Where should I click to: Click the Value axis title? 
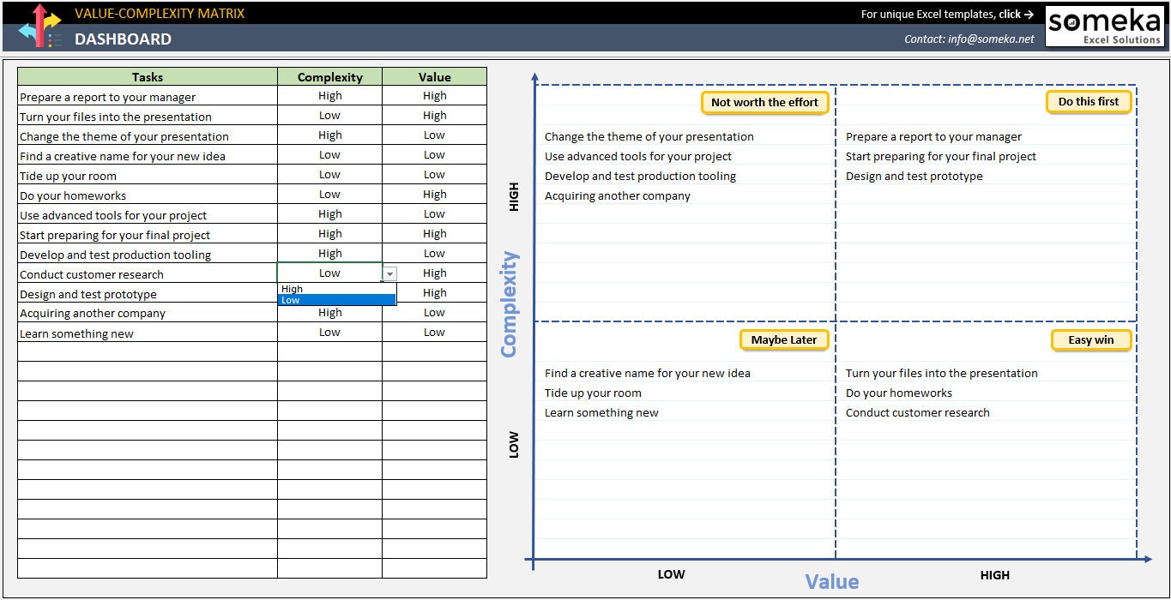[832, 582]
